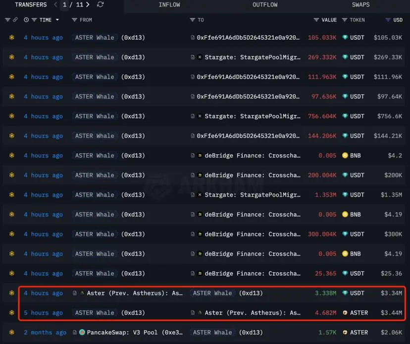The image size is (410, 344).
Task: Switch to the INFLOW tab
Action: pos(169,5)
